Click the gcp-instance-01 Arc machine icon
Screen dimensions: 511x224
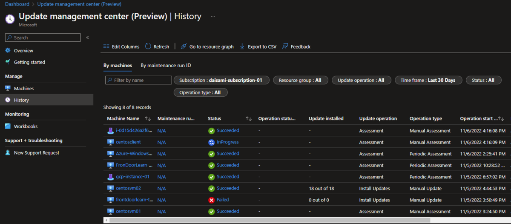(110, 177)
